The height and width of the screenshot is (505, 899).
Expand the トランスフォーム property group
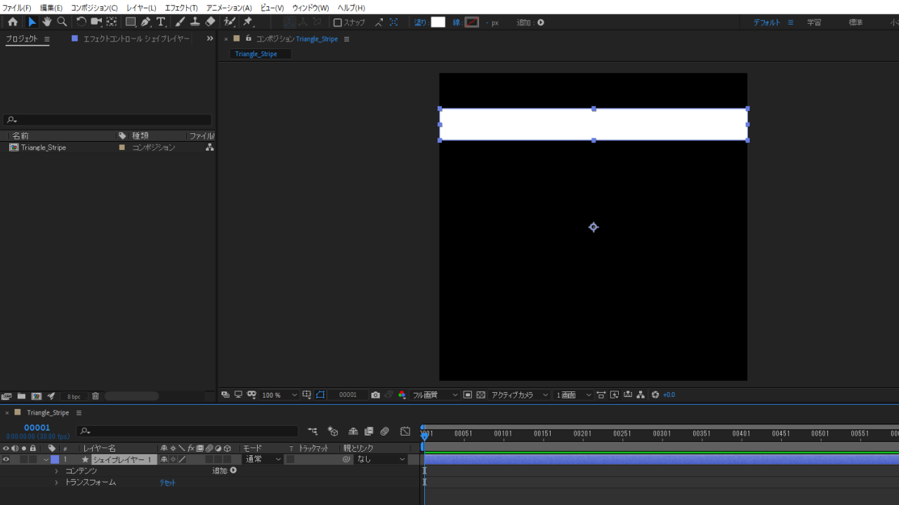pyautogui.click(x=57, y=483)
